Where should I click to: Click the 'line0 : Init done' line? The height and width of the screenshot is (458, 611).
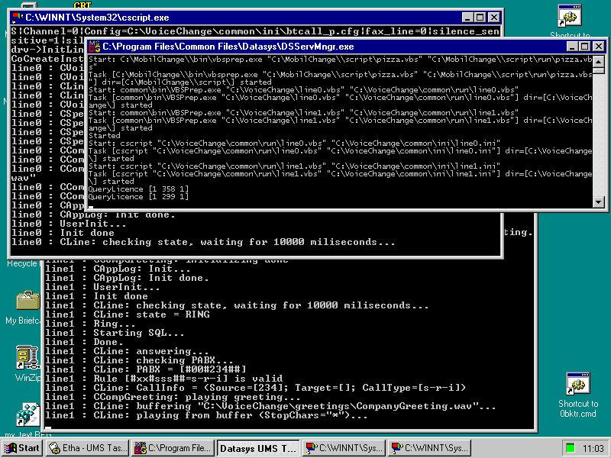point(63,233)
